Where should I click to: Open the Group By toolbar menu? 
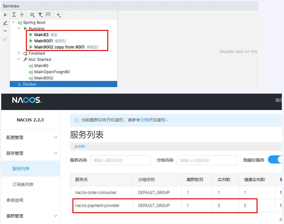click(32, 15)
